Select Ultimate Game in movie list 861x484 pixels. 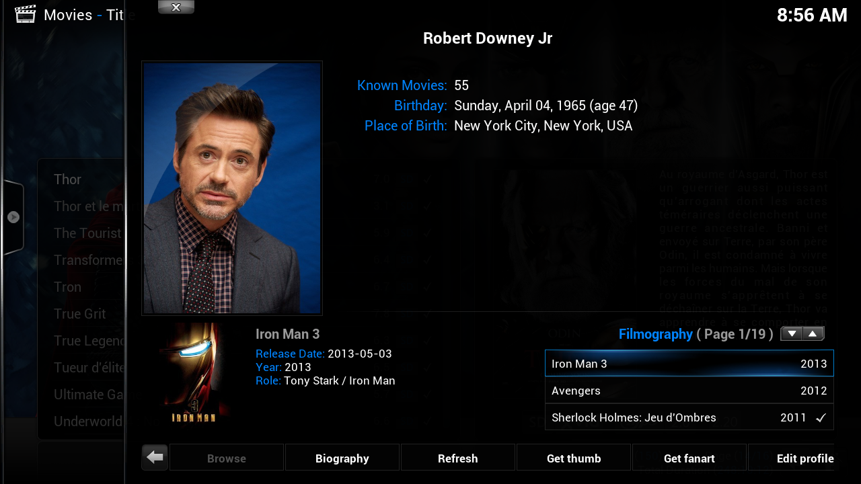point(89,394)
